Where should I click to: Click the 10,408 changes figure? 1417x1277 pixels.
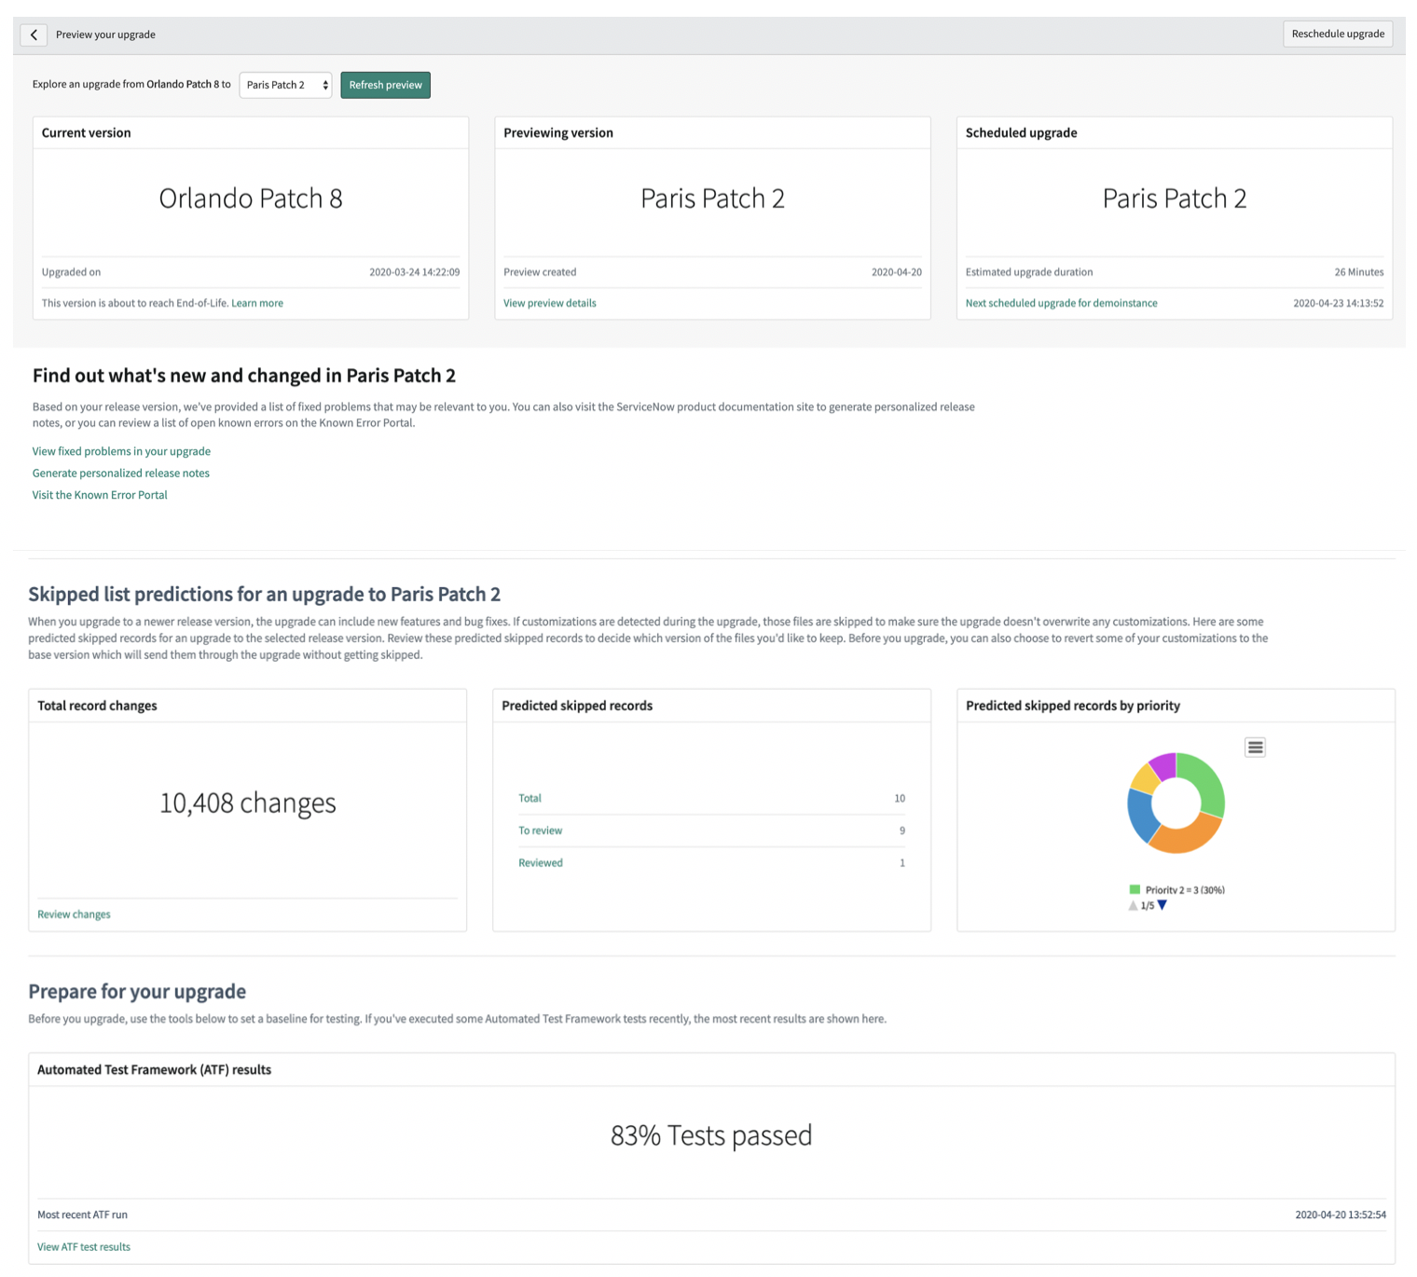pyautogui.click(x=248, y=803)
